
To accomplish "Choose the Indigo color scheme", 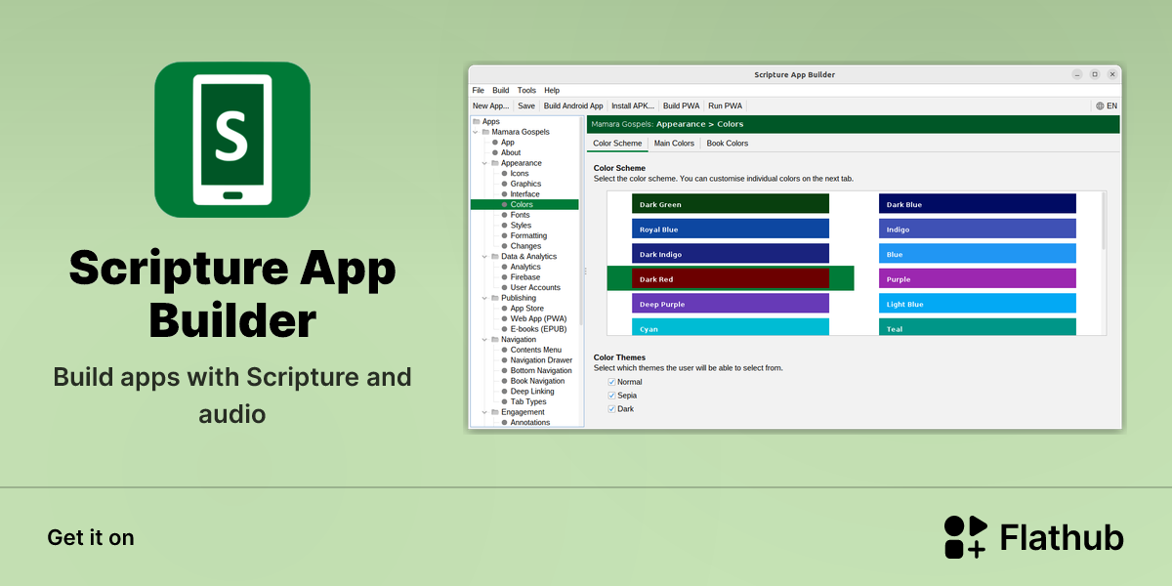I will 978,229.
